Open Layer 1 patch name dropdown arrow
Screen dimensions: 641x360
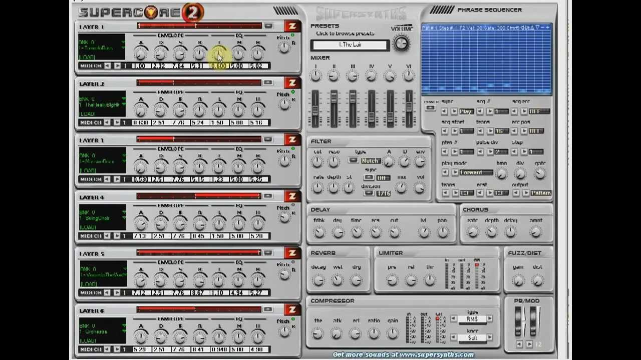123,48
